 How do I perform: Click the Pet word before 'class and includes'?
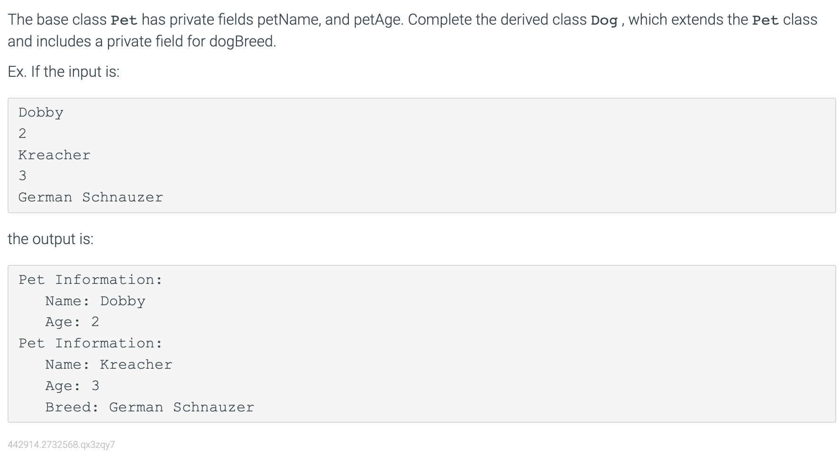coord(766,20)
